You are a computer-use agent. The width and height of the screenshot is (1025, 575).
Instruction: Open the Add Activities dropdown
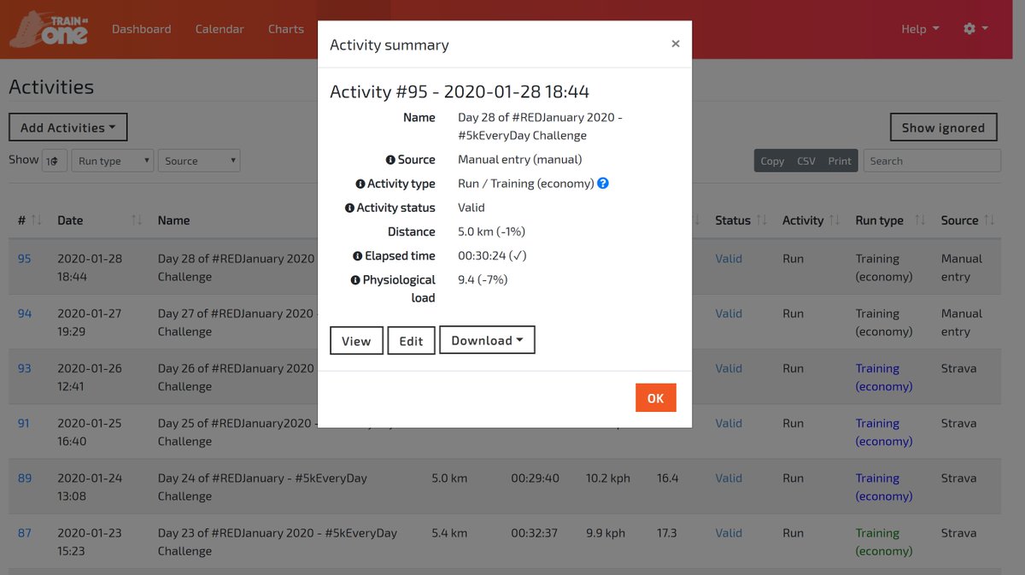(x=67, y=127)
